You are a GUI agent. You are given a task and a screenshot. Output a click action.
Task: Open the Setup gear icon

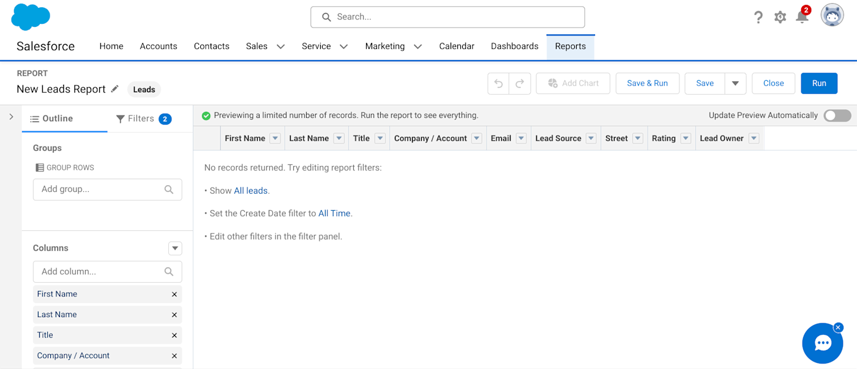780,17
